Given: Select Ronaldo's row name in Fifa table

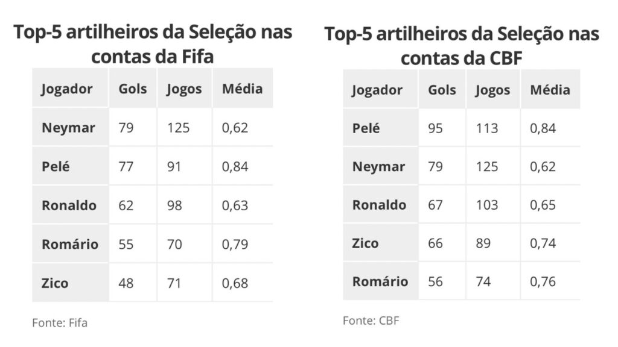Looking at the screenshot, I should [x=69, y=205].
